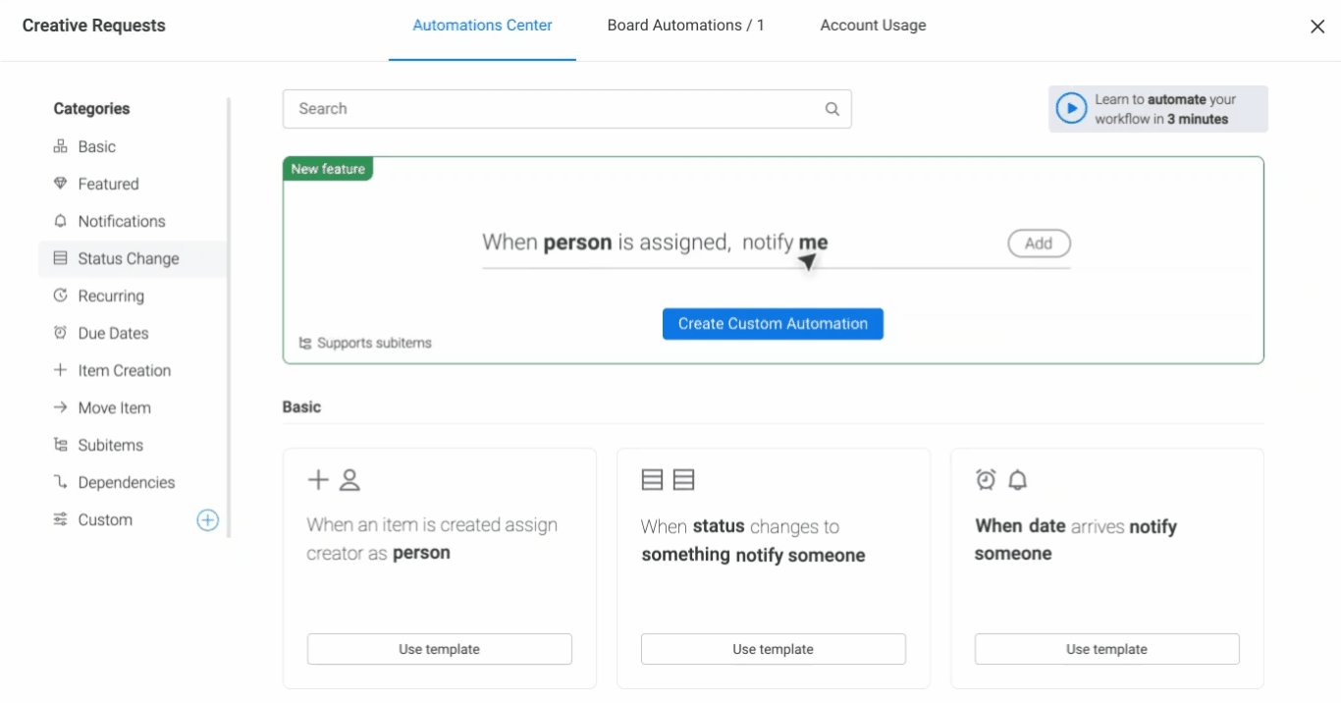
Task: Click the Notifications bell icon in sidebar
Action: point(60,221)
